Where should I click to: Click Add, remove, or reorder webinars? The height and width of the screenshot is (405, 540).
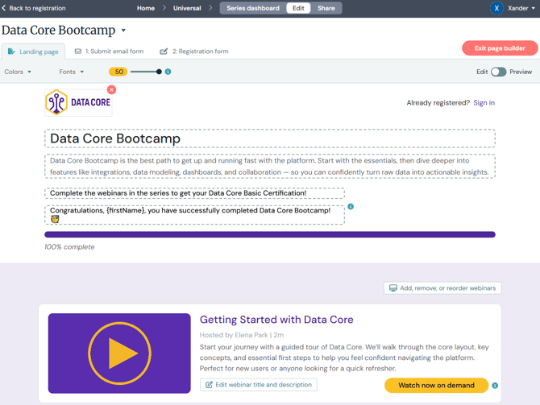(x=442, y=287)
